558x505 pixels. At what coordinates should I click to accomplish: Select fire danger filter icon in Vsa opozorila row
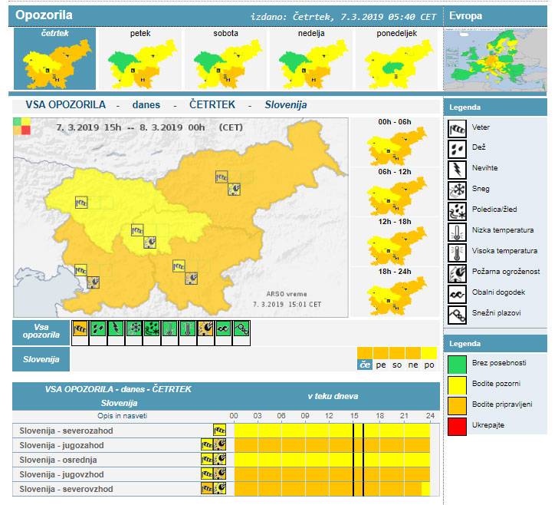pyautogui.click(x=205, y=329)
